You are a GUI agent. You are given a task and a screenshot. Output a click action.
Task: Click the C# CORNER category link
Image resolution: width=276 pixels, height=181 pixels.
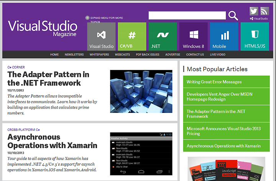click(x=16, y=67)
